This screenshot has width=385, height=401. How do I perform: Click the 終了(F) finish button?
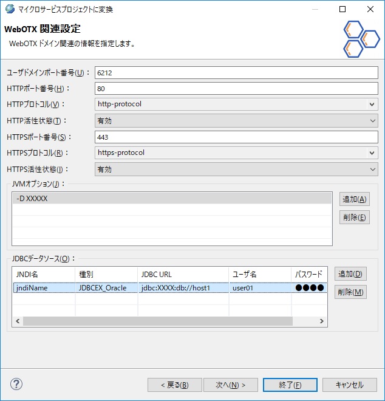point(290,385)
